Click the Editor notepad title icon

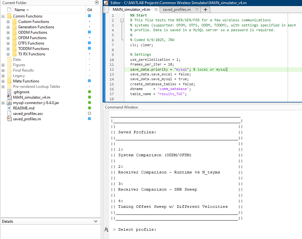[x=106, y=3]
